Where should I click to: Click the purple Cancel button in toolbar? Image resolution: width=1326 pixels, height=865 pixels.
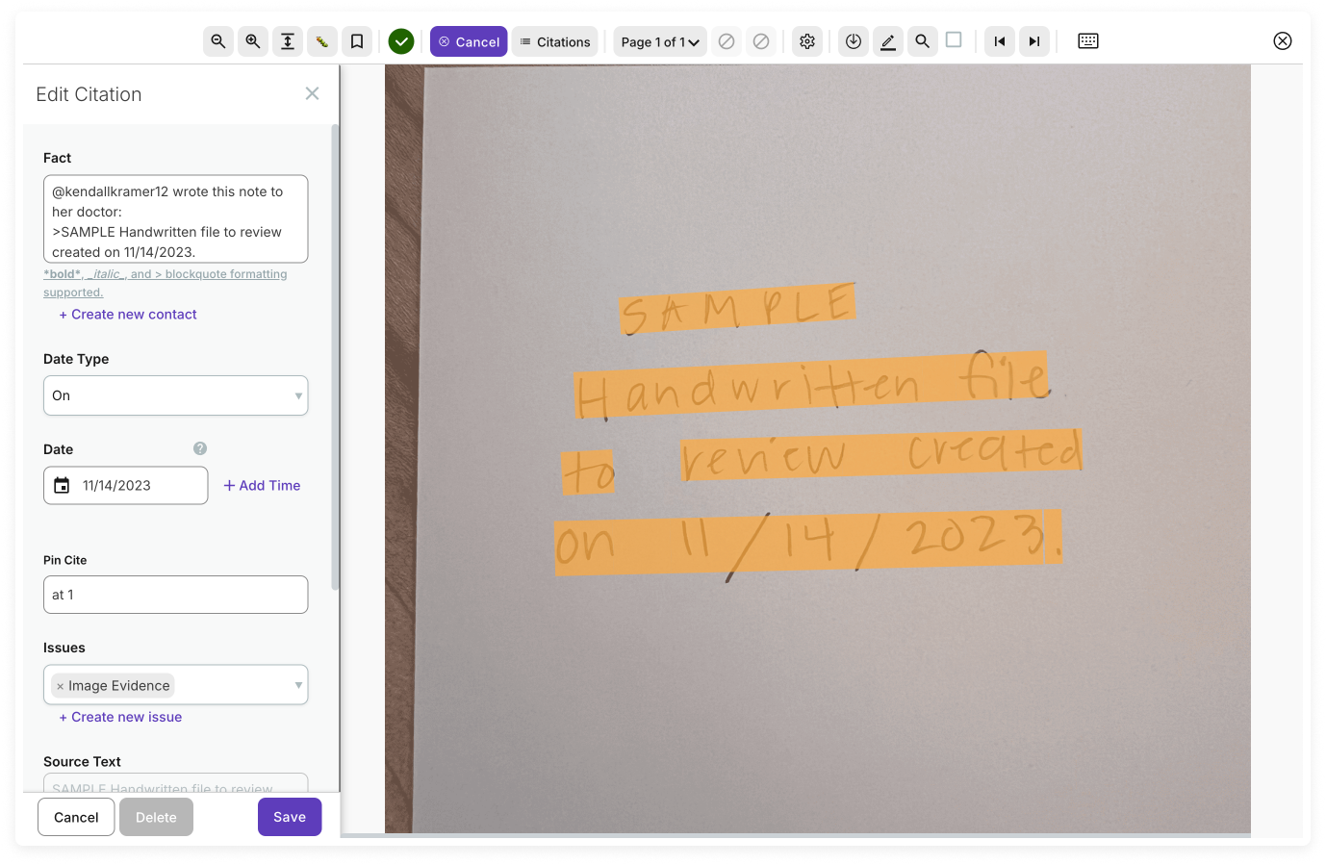(x=469, y=41)
